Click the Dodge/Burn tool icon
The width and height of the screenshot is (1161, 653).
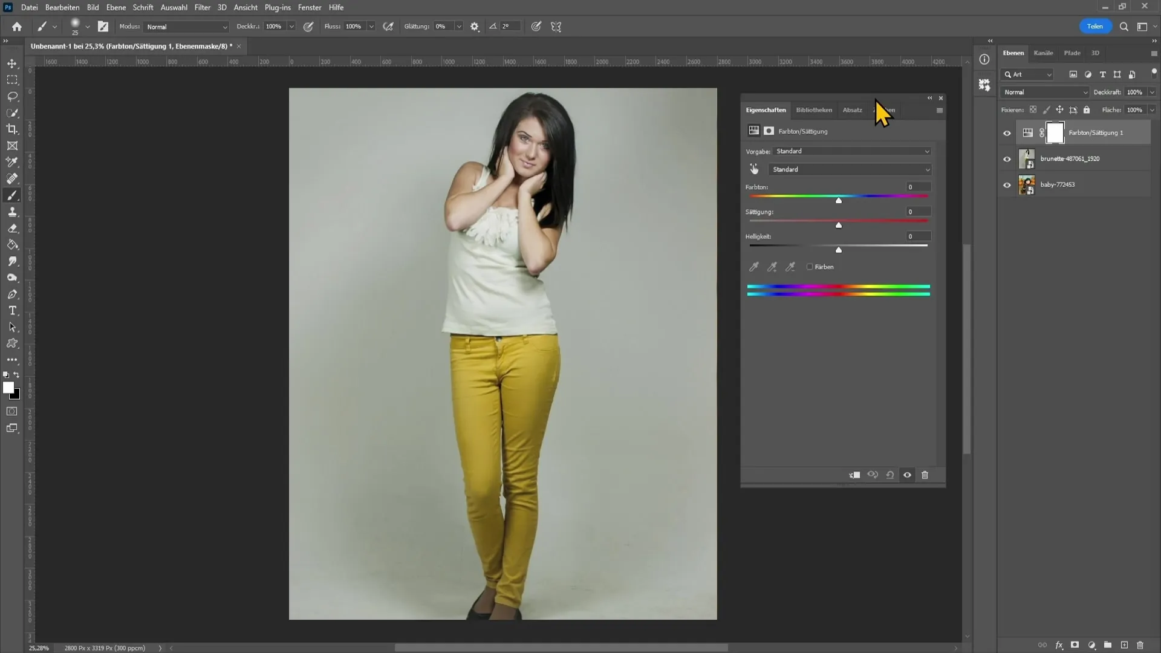click(x=12, y=278)
